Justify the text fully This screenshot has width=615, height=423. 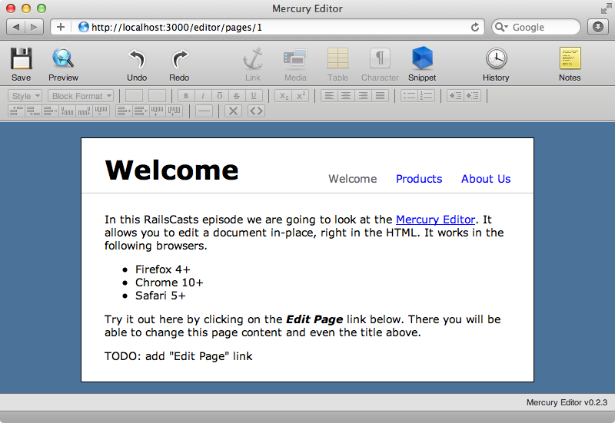[x=380, y=96]
